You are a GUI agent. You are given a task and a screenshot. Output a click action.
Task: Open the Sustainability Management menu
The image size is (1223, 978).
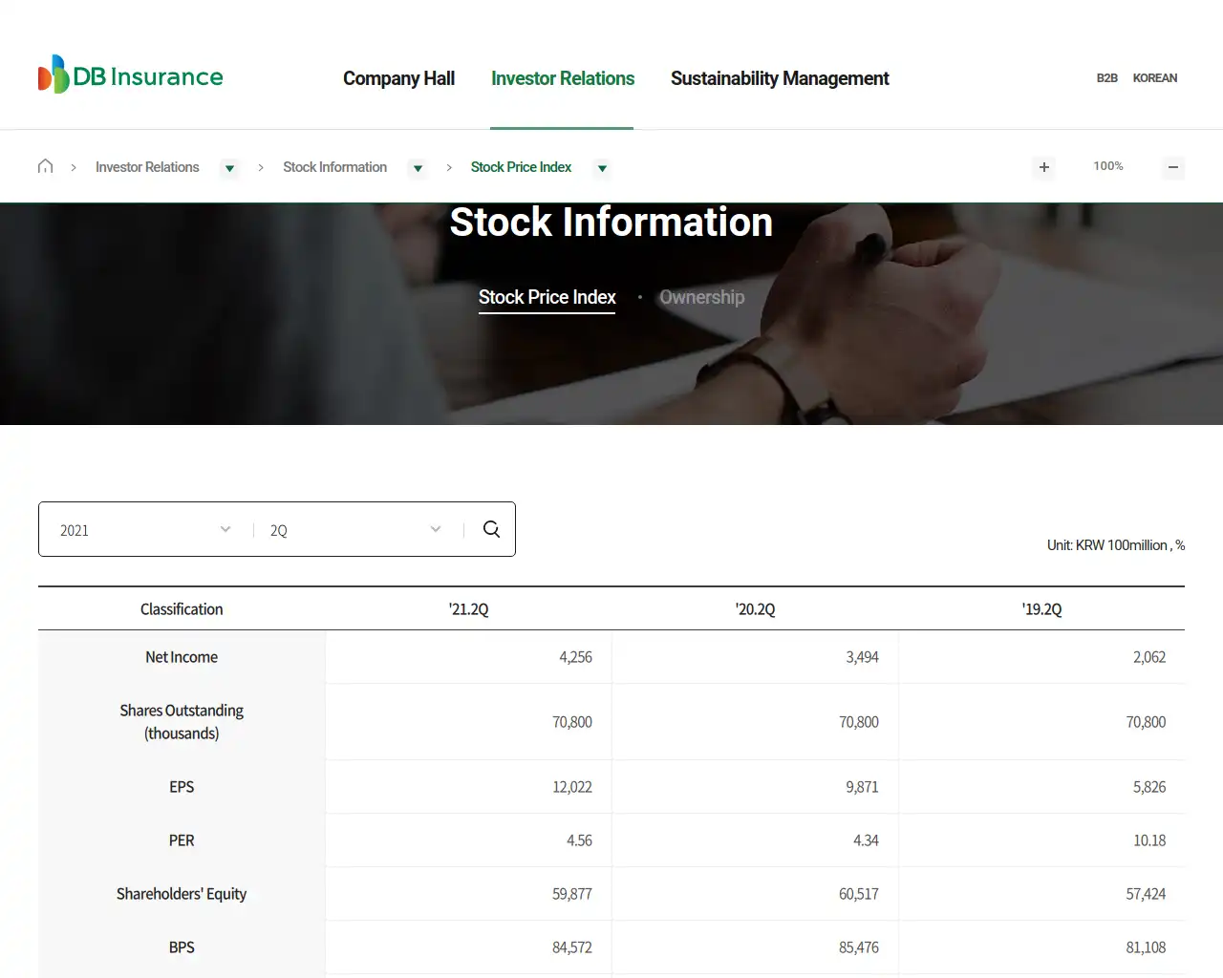coord(780,78)
